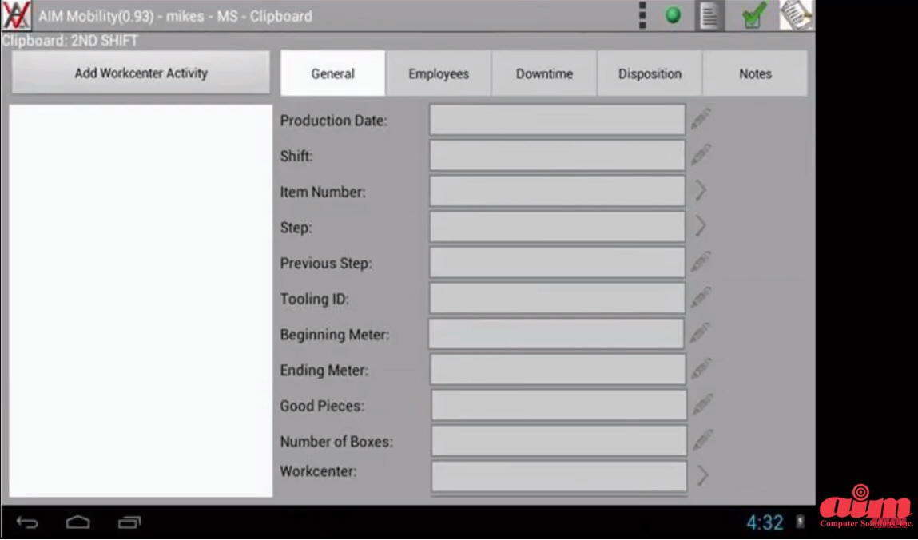Click 'Clipboard: 2ND SHIFT' heading text
This screenshot has height=540, width=918.
(70, 41)
